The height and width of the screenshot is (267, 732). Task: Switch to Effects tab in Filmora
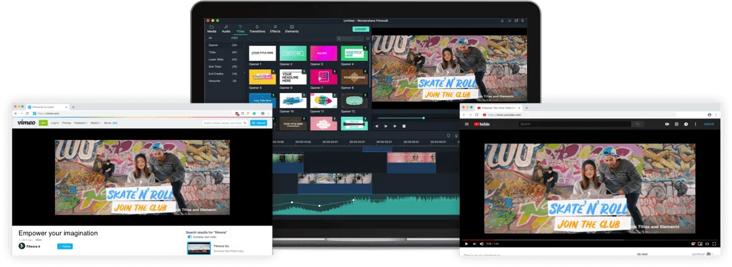pyautogui.click(x=275, y=29)
